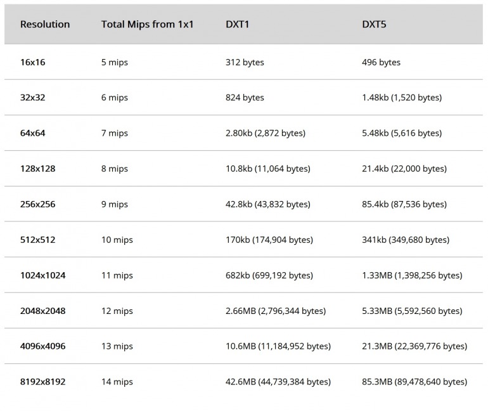This screenshot has height=411, width=488.
Task: Click the 85.4kb (87,536 bytes) value
Action: click(404, 204)
